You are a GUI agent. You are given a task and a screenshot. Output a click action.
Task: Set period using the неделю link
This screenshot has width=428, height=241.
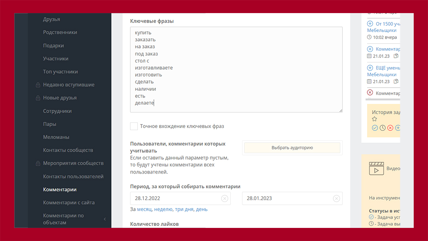point(163,209)
